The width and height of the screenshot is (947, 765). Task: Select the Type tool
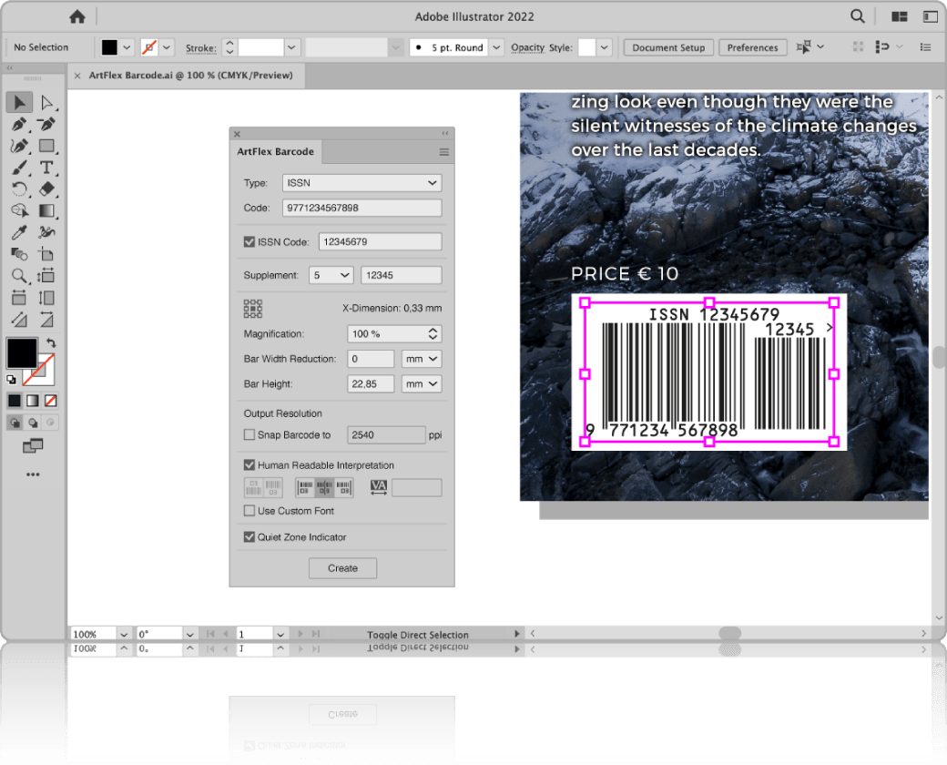(47, 168)
